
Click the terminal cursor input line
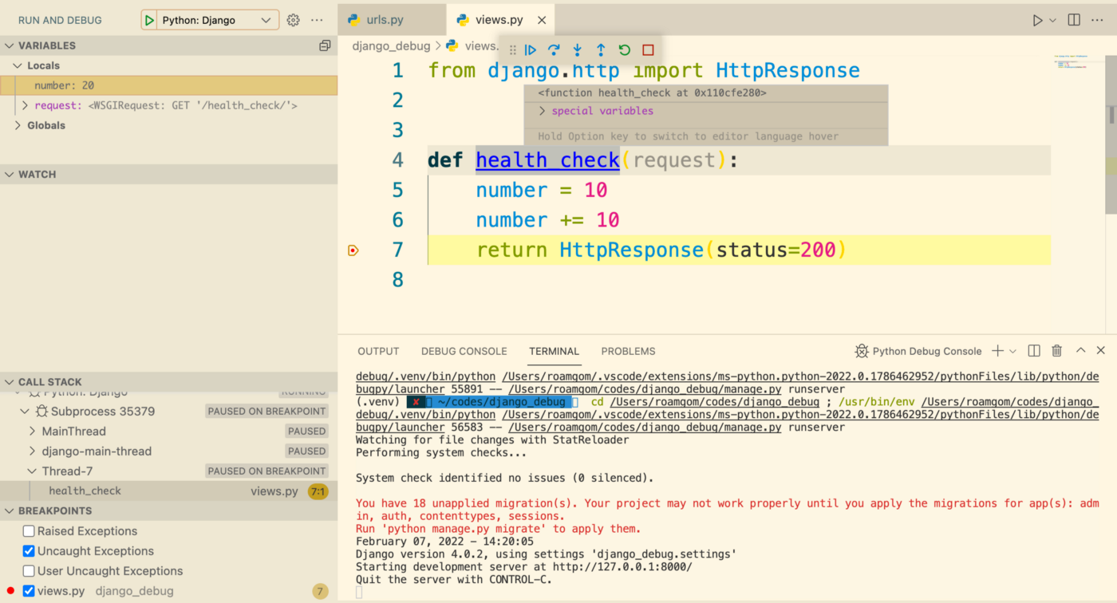[359, 593]
